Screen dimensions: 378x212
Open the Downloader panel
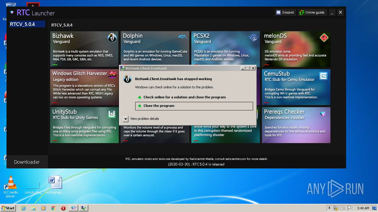(27, 162)
